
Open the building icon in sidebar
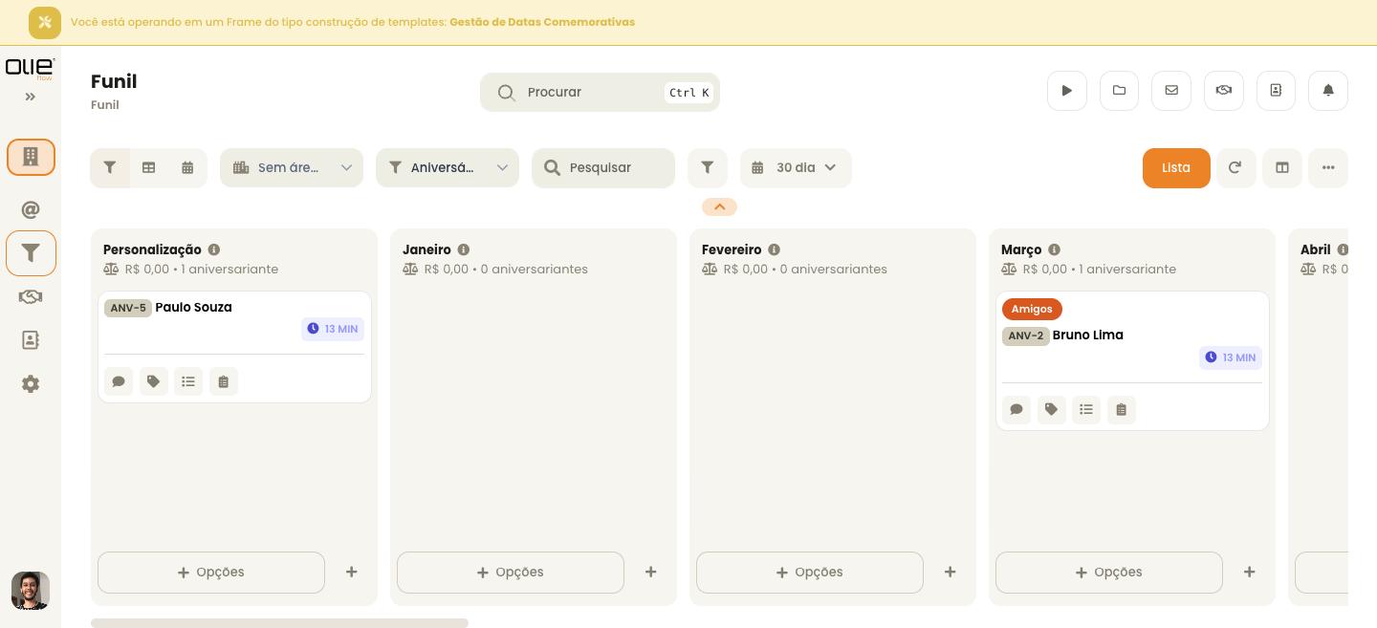31,157
